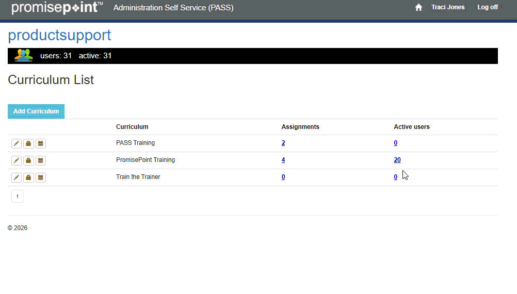Open PromisePoint Training assignments link showing 4

point(283,160)
